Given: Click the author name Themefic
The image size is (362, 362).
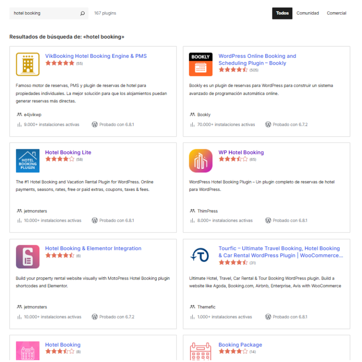Looking at the screenshot, I should (206, 307).
